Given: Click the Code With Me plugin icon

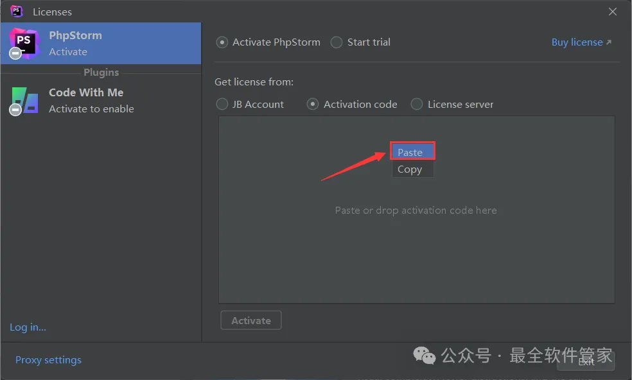Looking at the screenshot, I should (x=24, y=101).
